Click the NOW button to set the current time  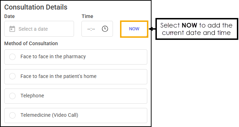coord(134,29)
